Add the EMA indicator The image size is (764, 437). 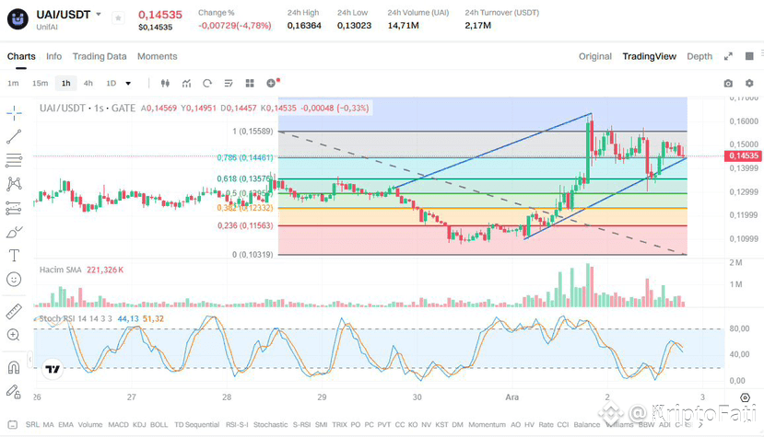tap(65, 425)
